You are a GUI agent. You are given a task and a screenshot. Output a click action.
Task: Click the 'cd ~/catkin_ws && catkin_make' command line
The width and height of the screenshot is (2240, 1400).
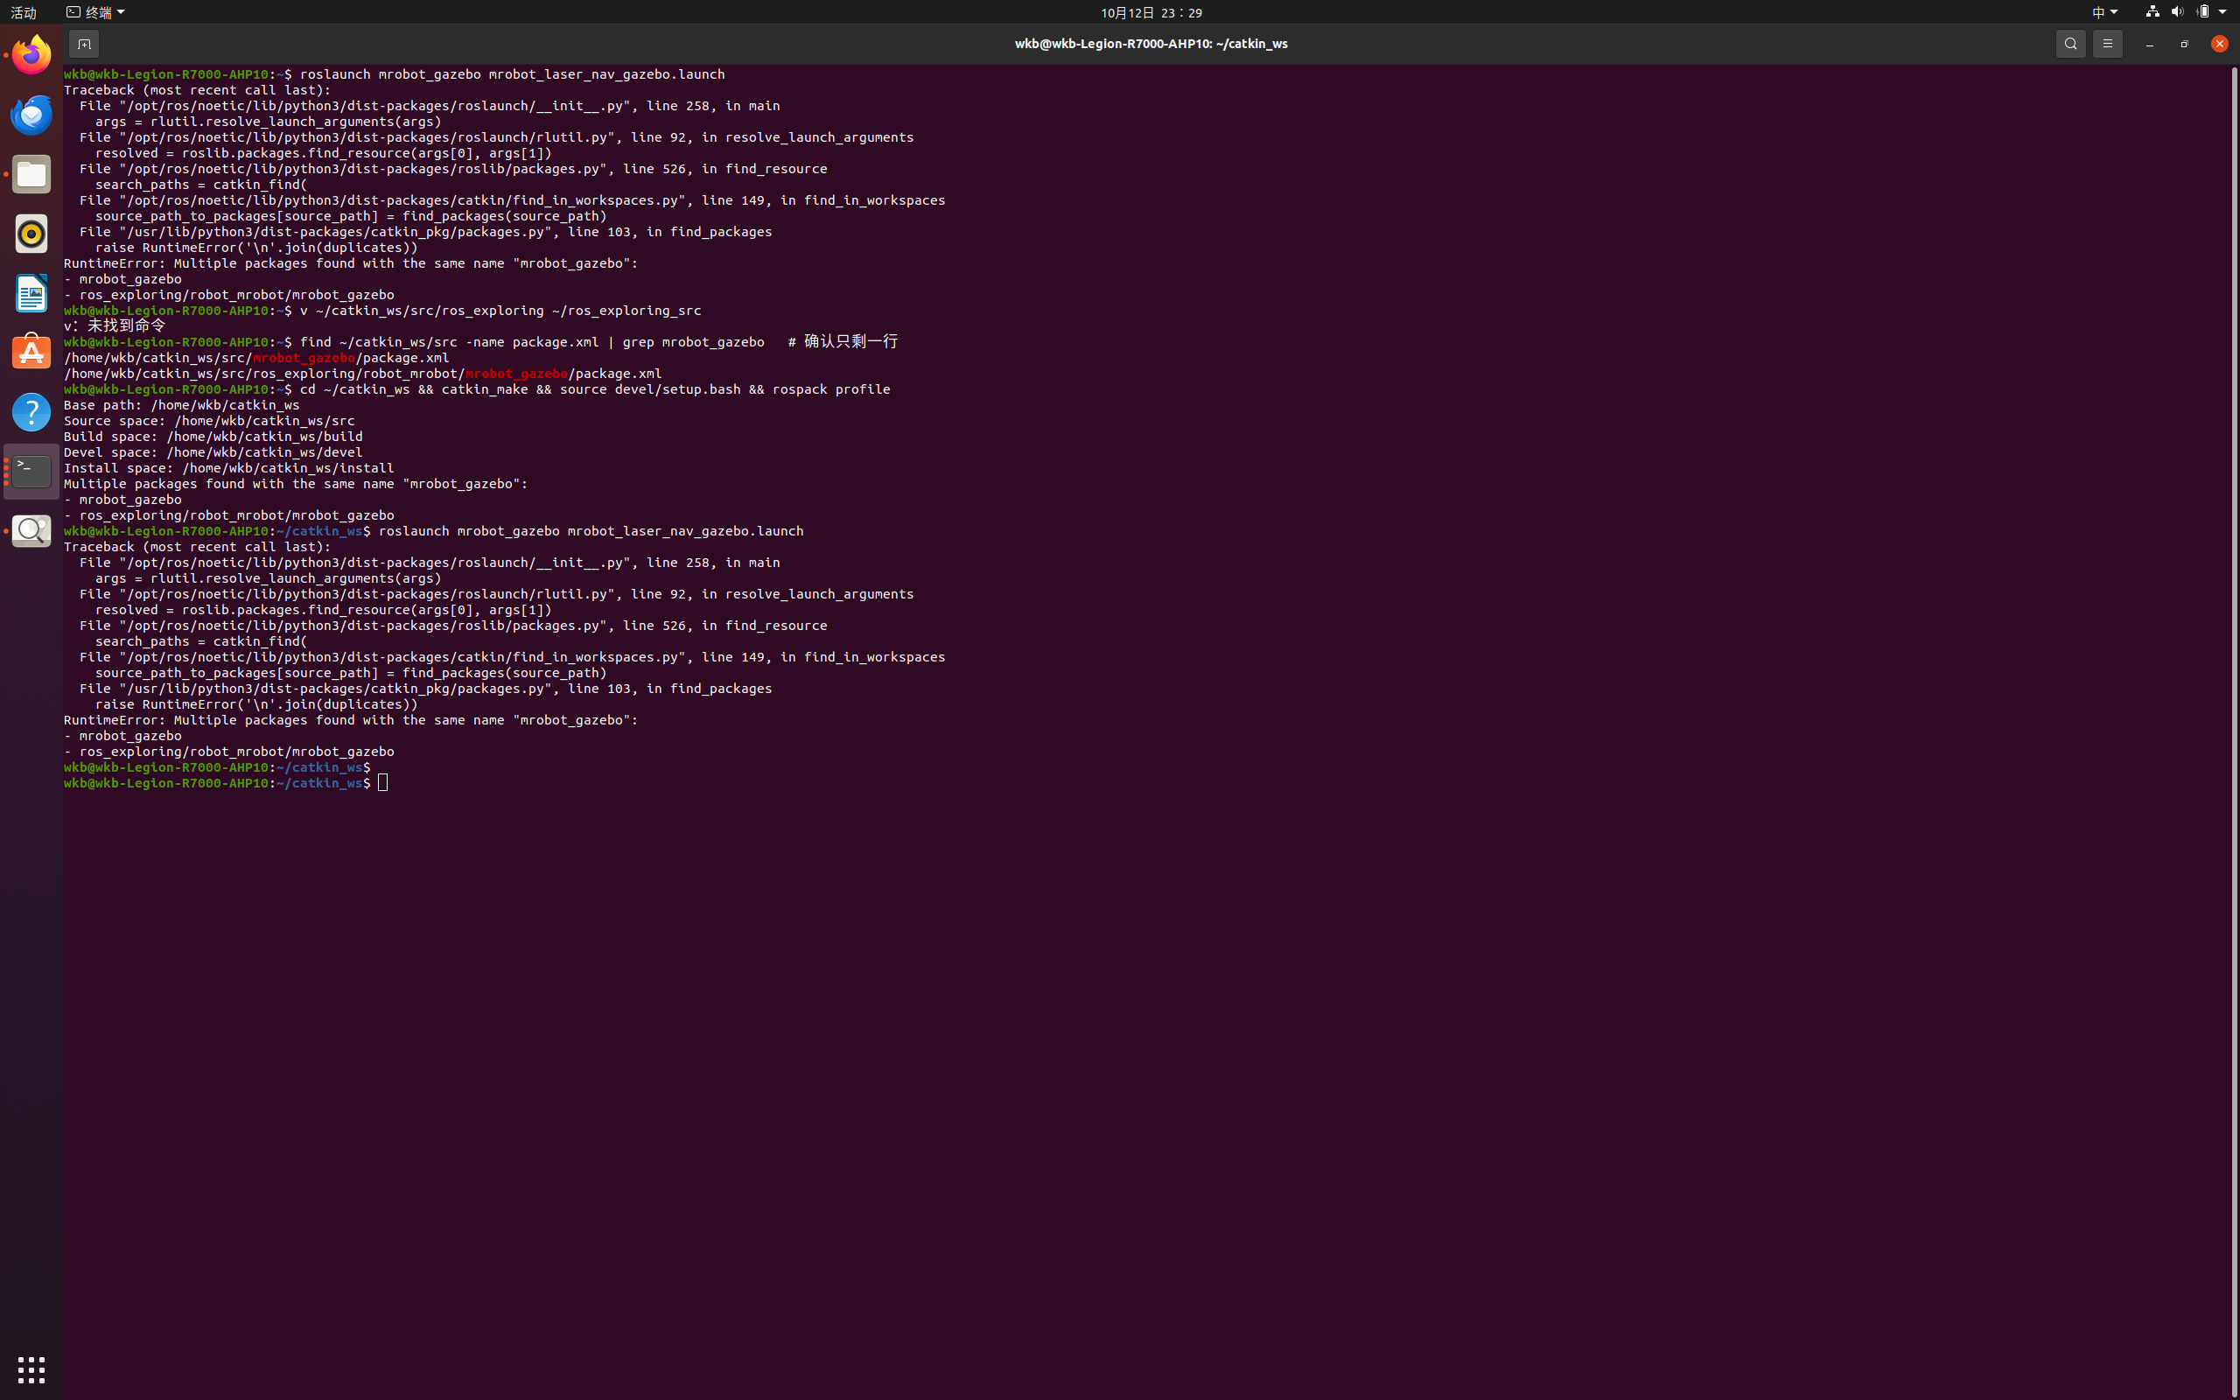coord(477,388)
